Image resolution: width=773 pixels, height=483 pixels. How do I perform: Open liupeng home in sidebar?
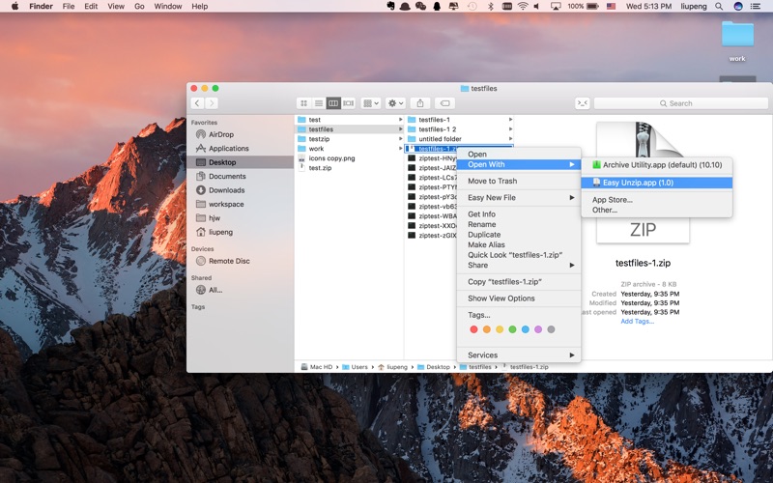tap(240, 232)
